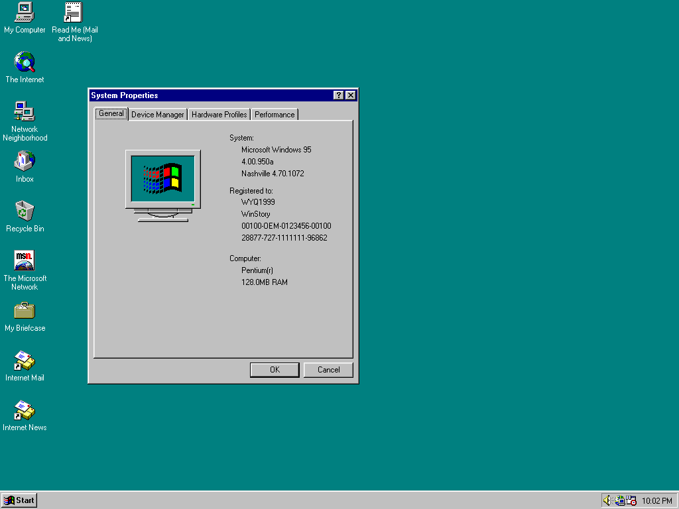Viewport: 679px width, 509px height.
Task: Open the Start menu
Action: click(x=19, y=500)
